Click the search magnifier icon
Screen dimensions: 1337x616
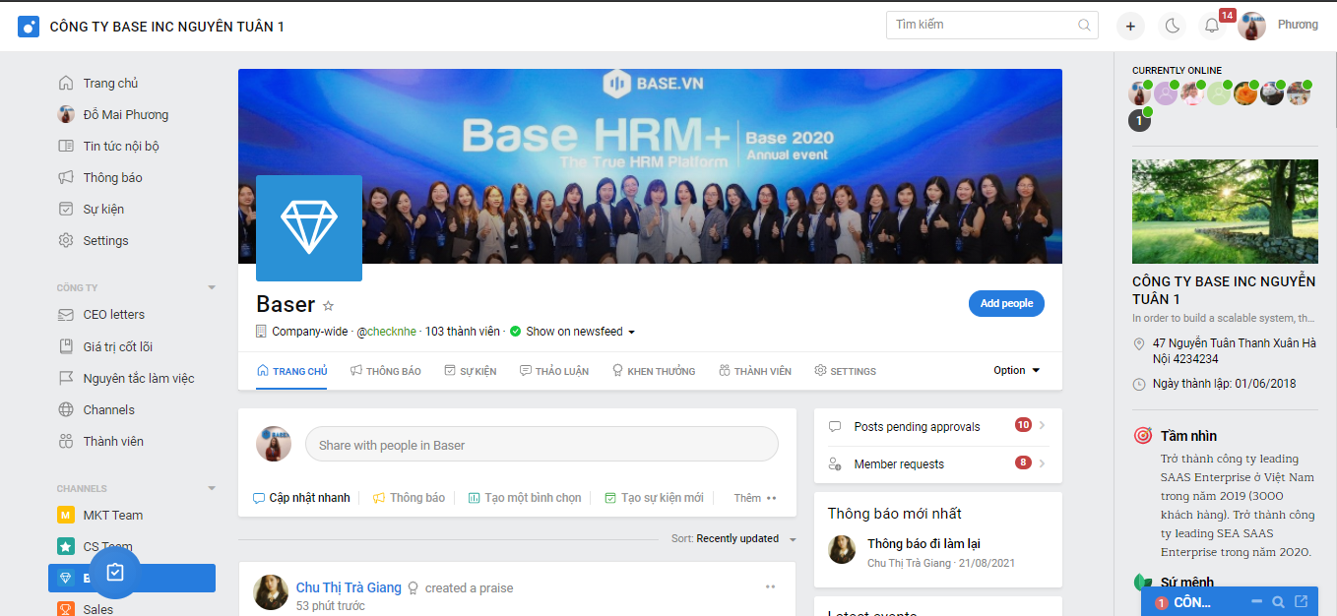(1084, 26)
